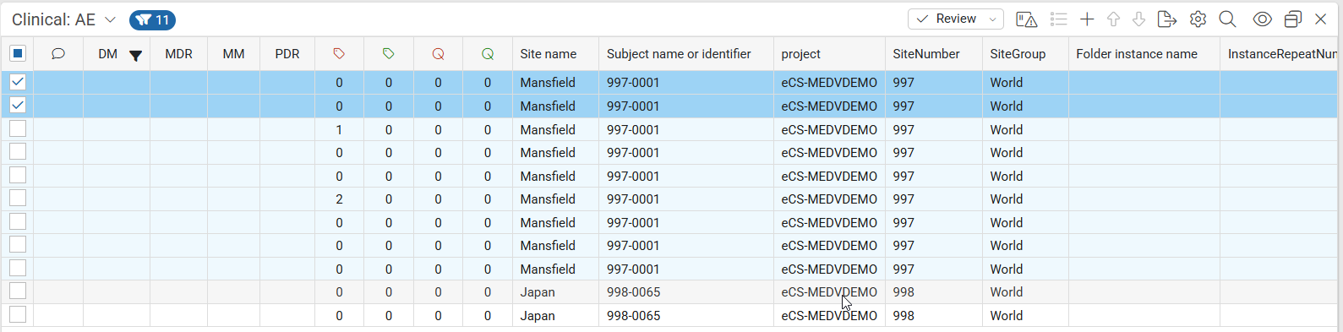
Task: Sort by MDR column header
Action: pyautogui.click(x=178, y=54)
